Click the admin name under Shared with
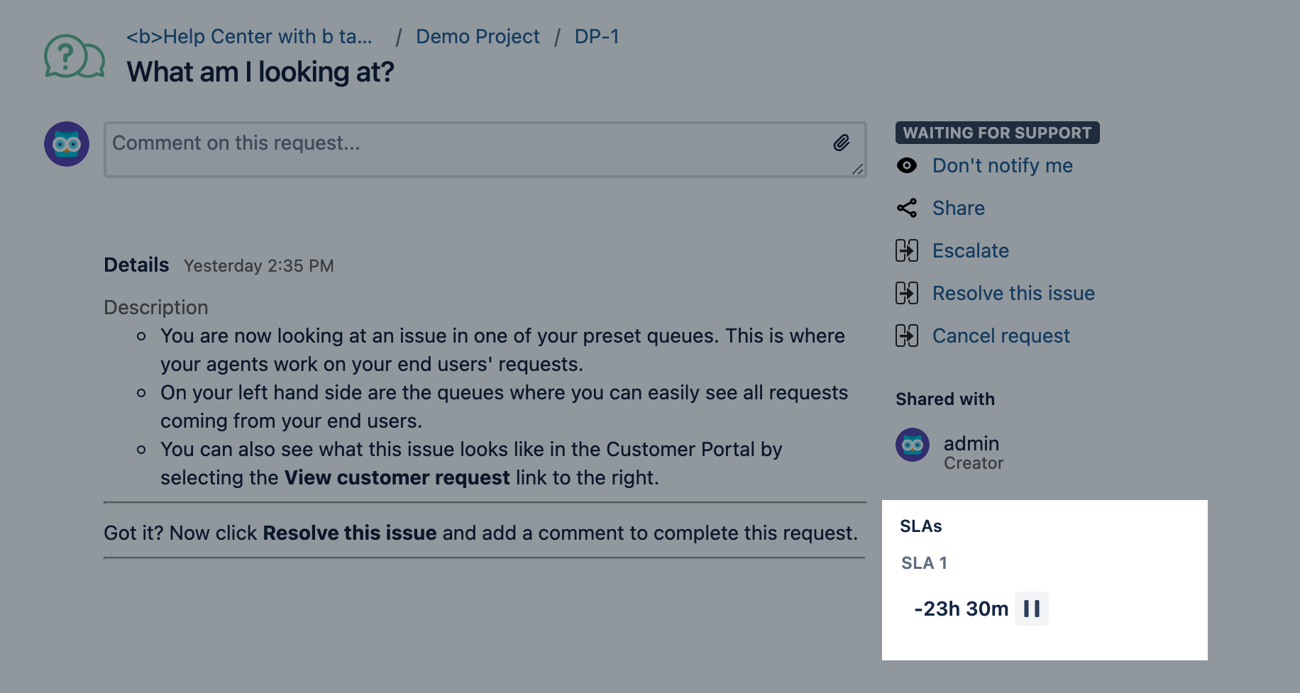The width and height of the screenshot is (1300, 693). coord(971,443)
